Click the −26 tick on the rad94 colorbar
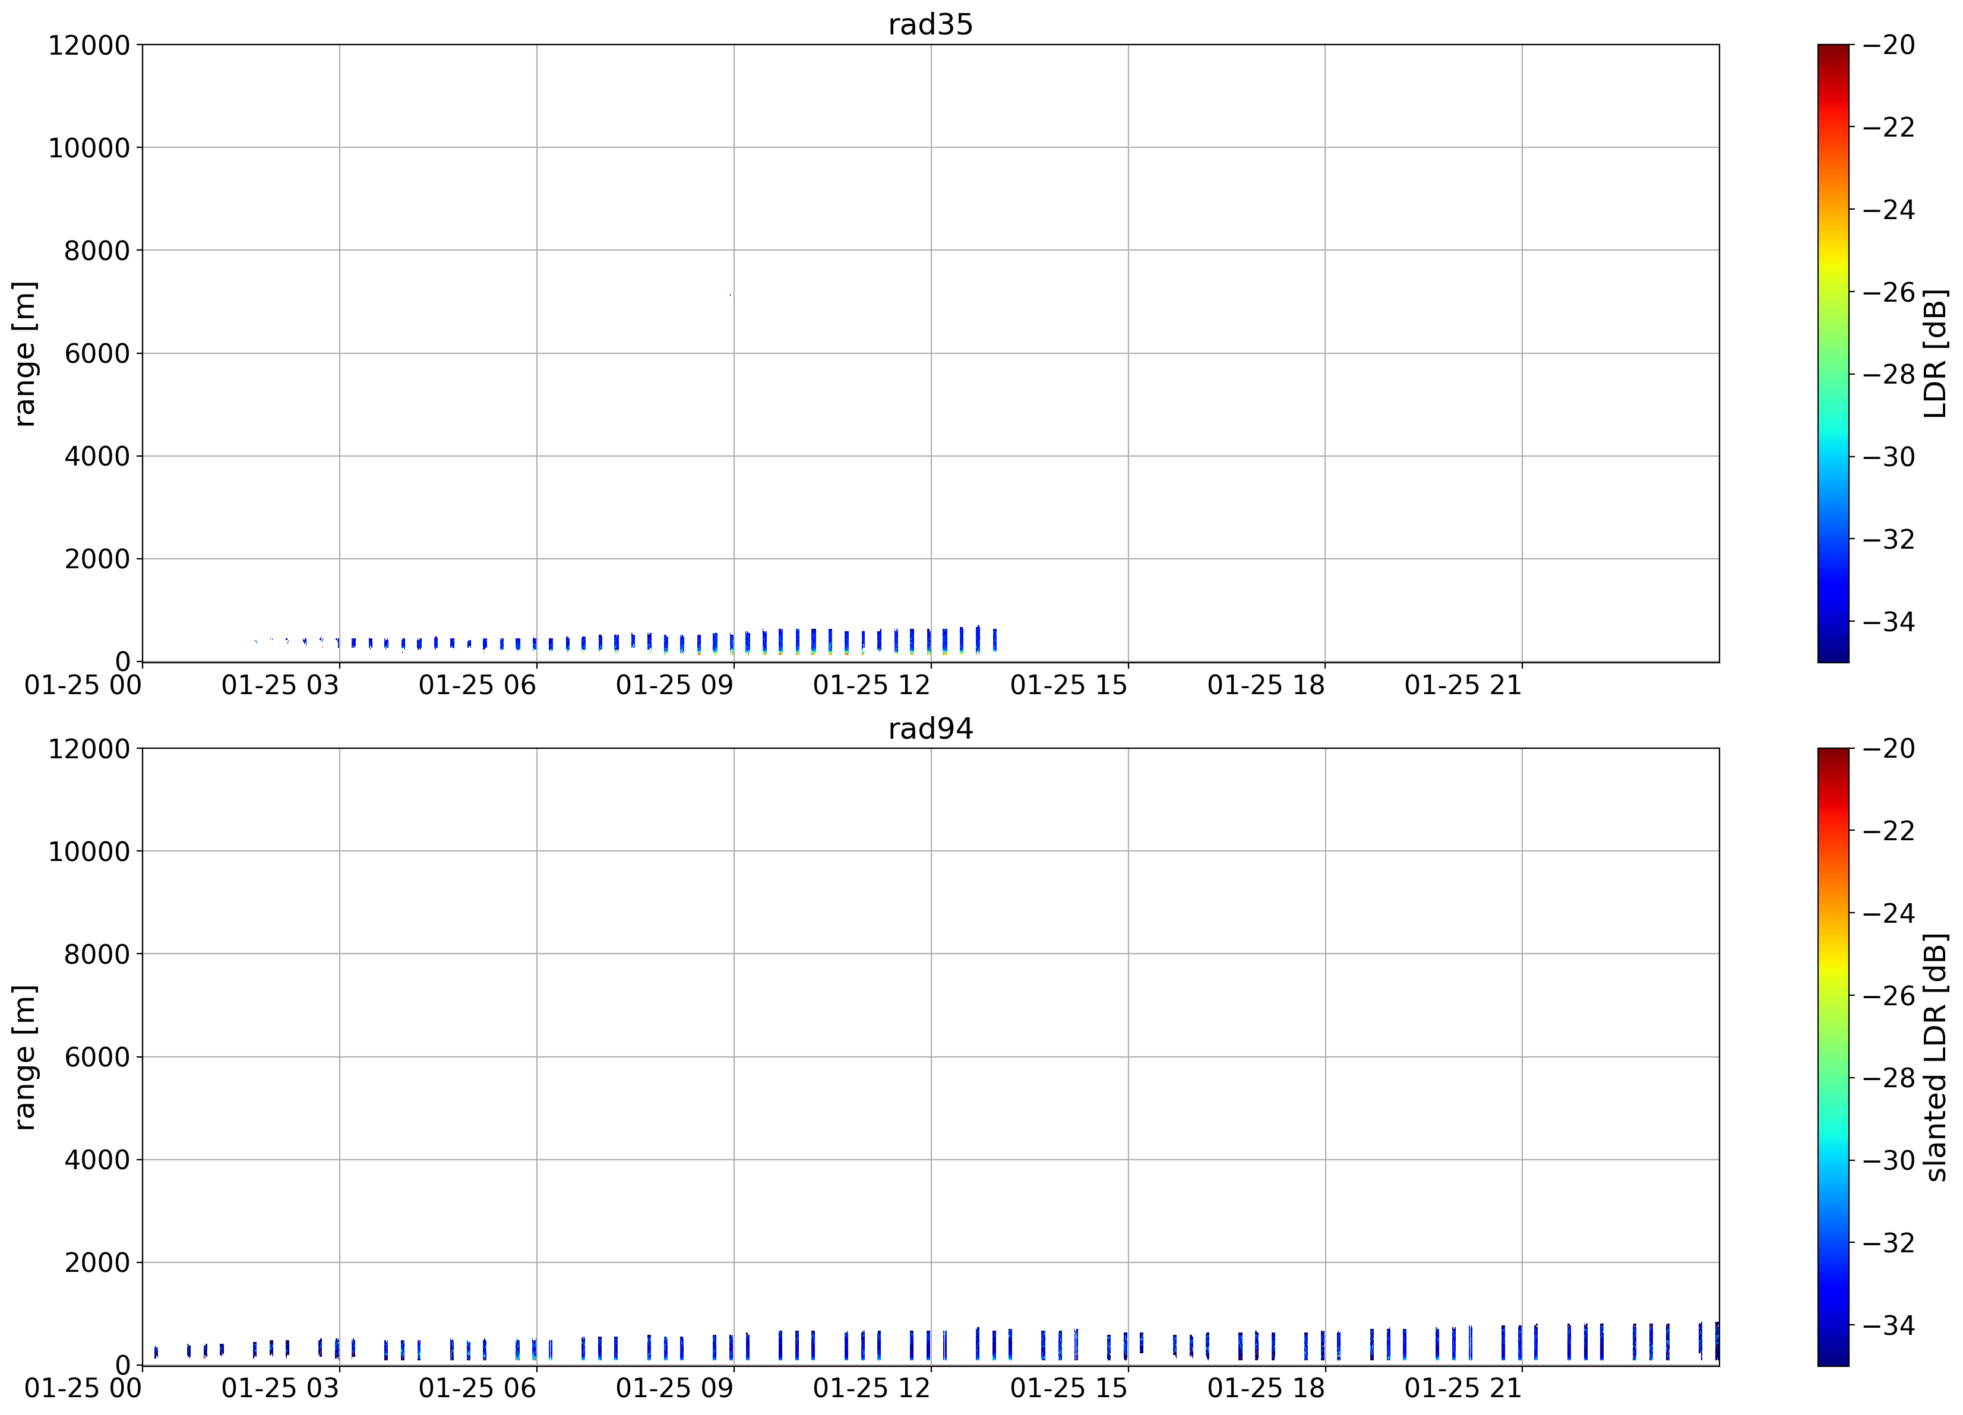 point(1889,995)
